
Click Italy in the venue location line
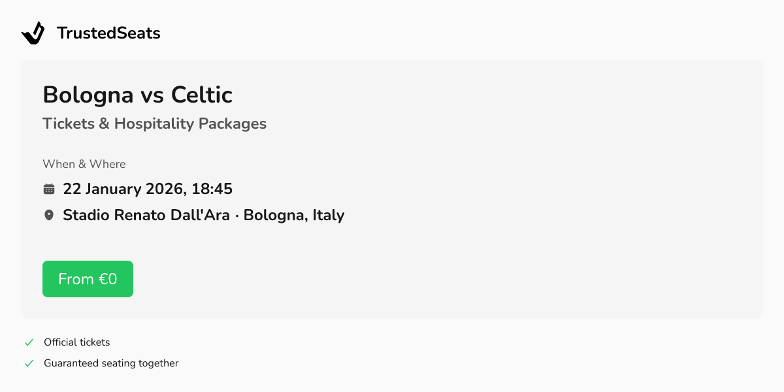(x=328, y=215)
